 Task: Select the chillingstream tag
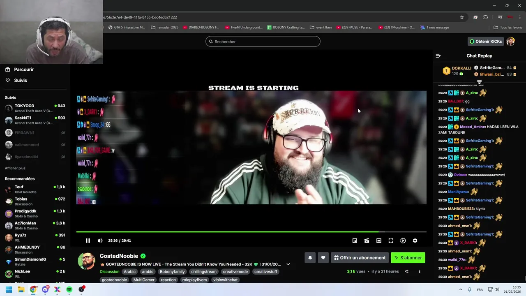point(203,272)
